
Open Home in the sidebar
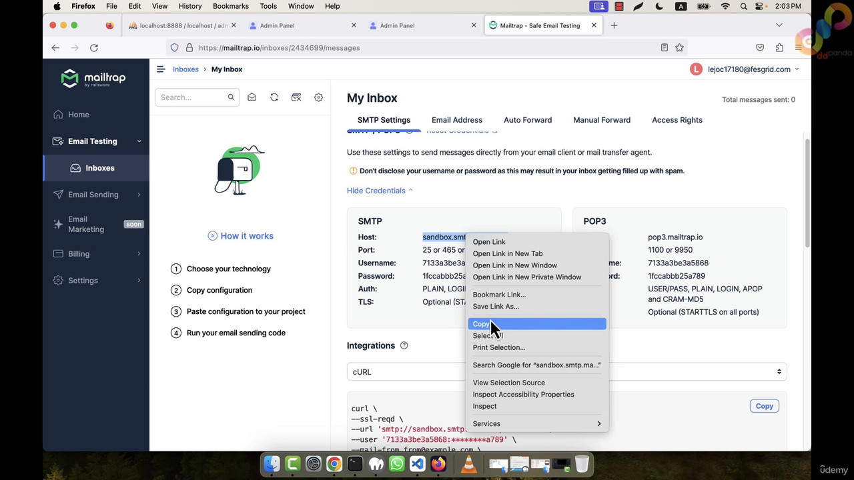pyautogui.click(x=78, y=115)
